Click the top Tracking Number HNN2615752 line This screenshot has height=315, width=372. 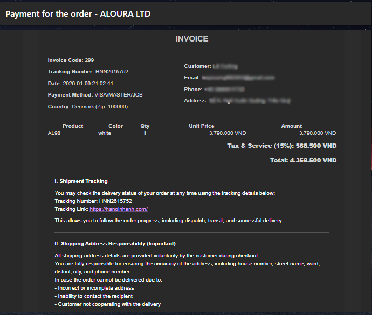pyautogui.click(x=88, y=72)
